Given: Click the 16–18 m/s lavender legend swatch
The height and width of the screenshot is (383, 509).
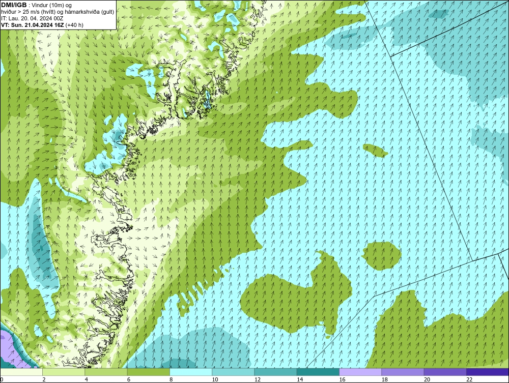Looking at the screenshot, I should [x=360, y=372].
